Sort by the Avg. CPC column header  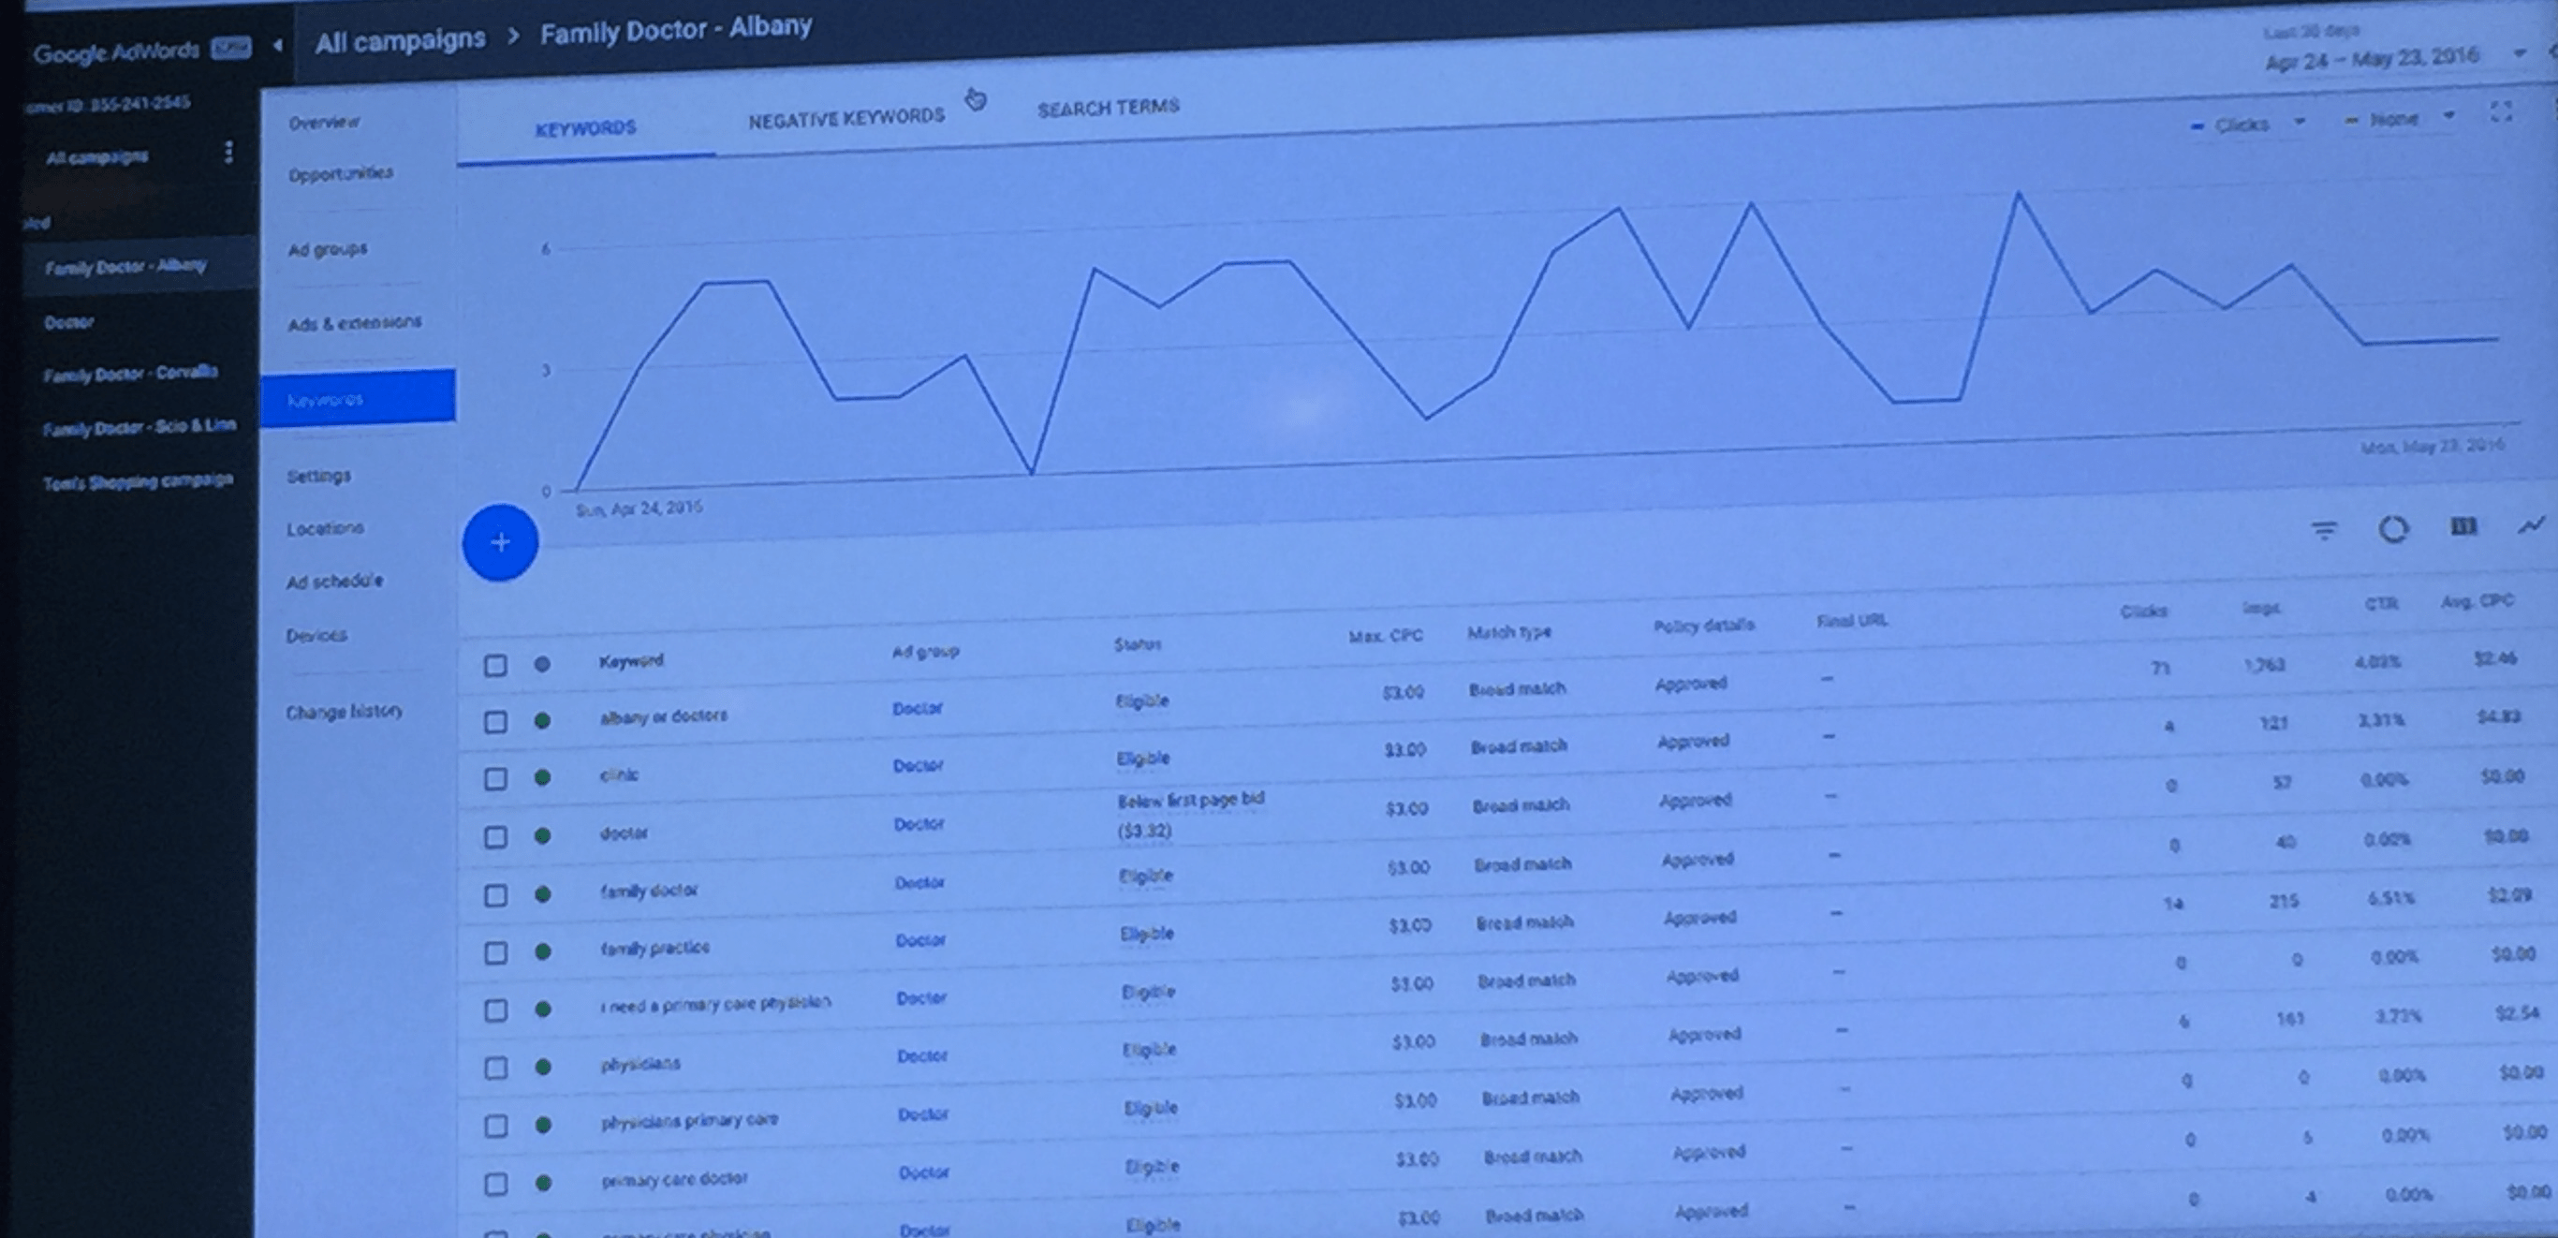[2477, 600]
